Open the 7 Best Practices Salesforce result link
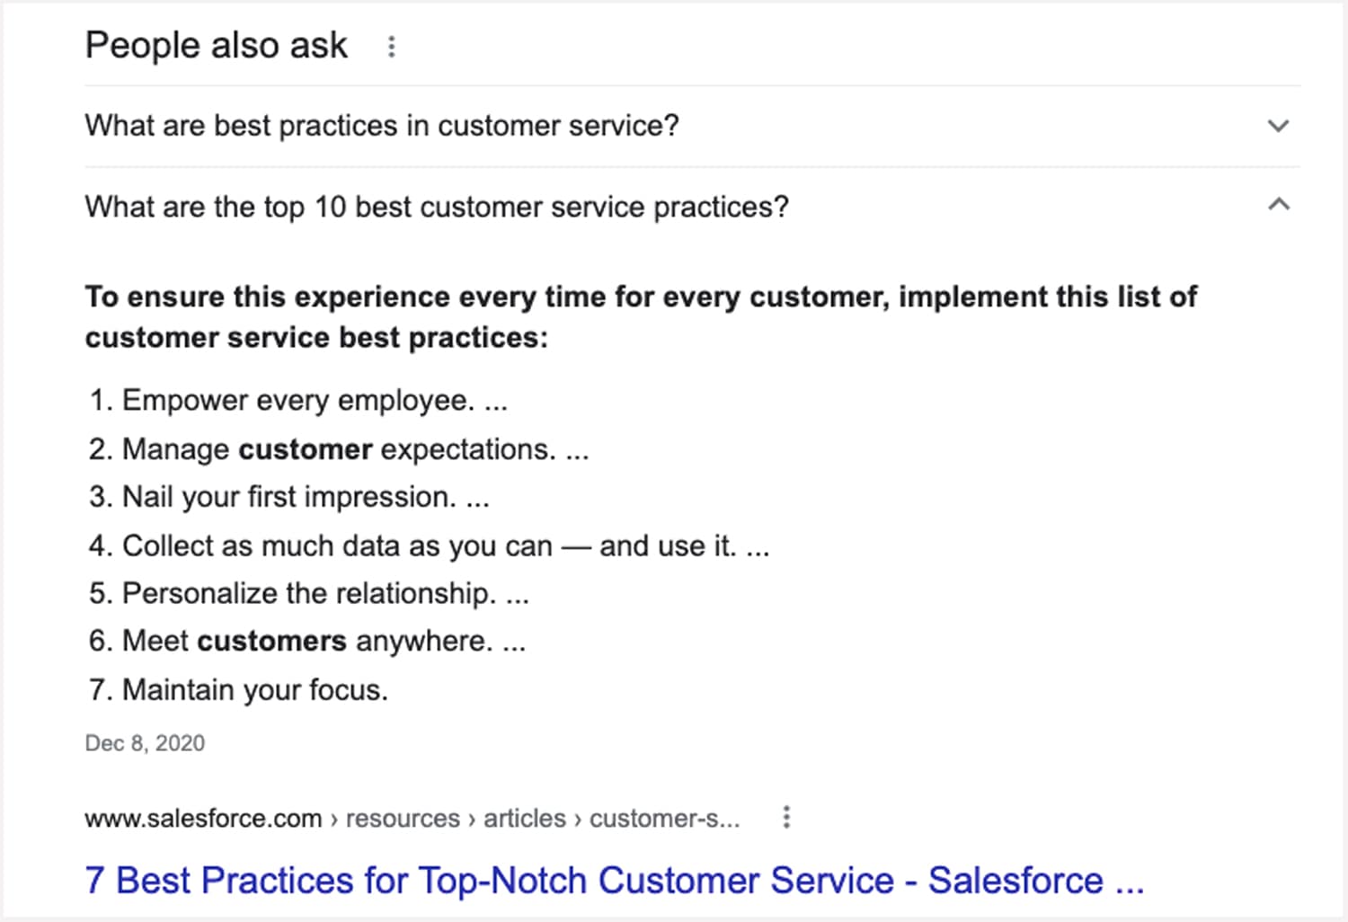Screen dimensions: 1348x922 [614, 881]
